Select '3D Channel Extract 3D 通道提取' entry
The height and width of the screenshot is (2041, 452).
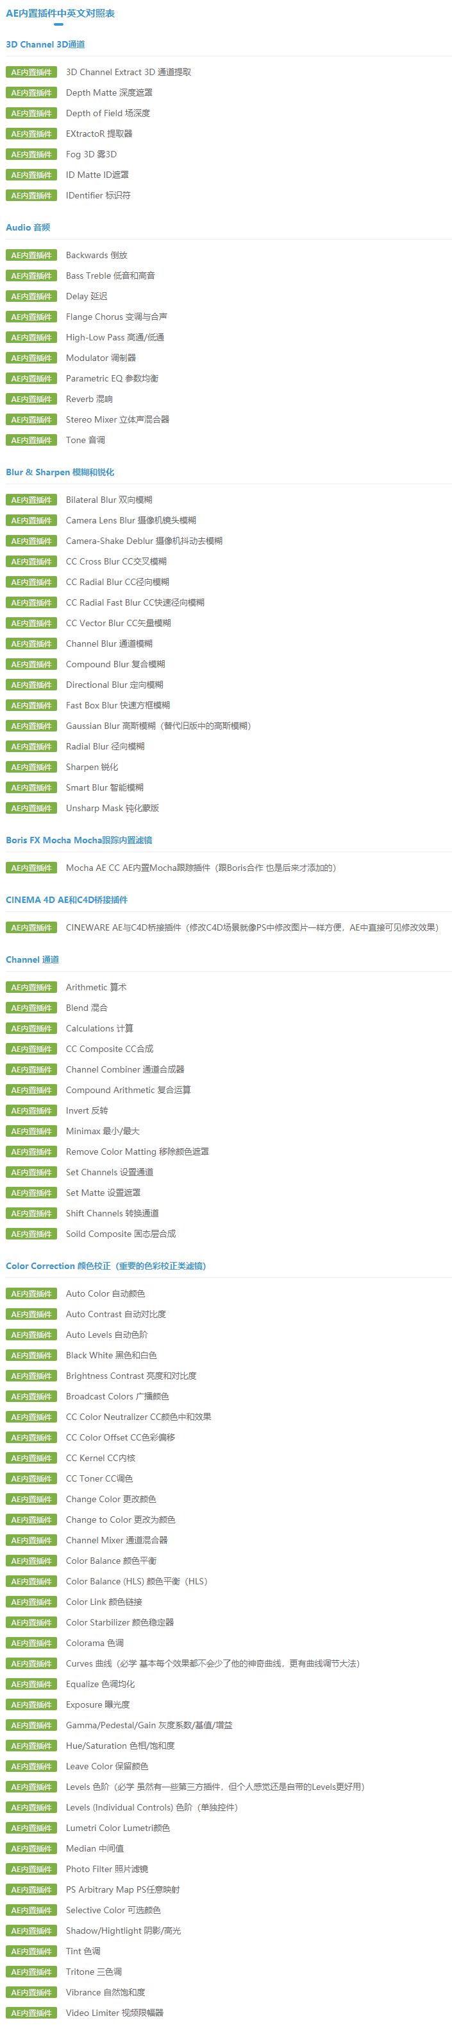pos(128,72)
